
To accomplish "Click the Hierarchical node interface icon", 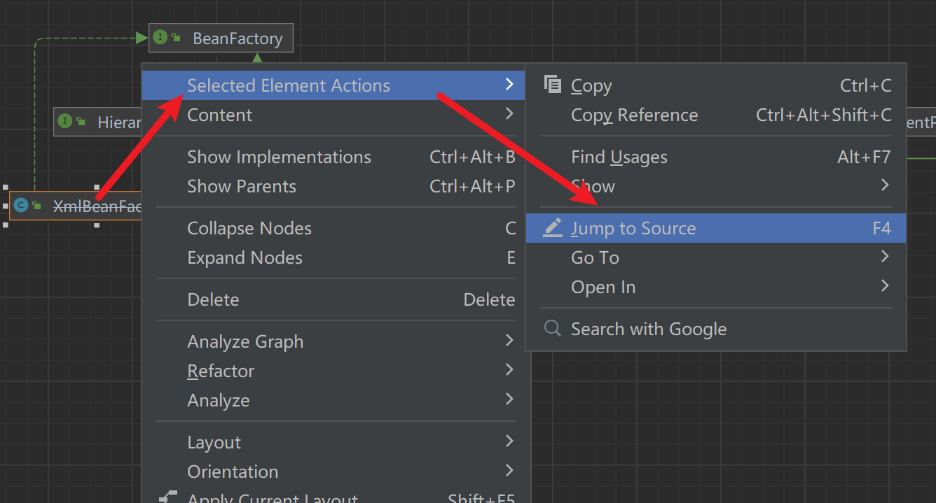I will 65,121.
